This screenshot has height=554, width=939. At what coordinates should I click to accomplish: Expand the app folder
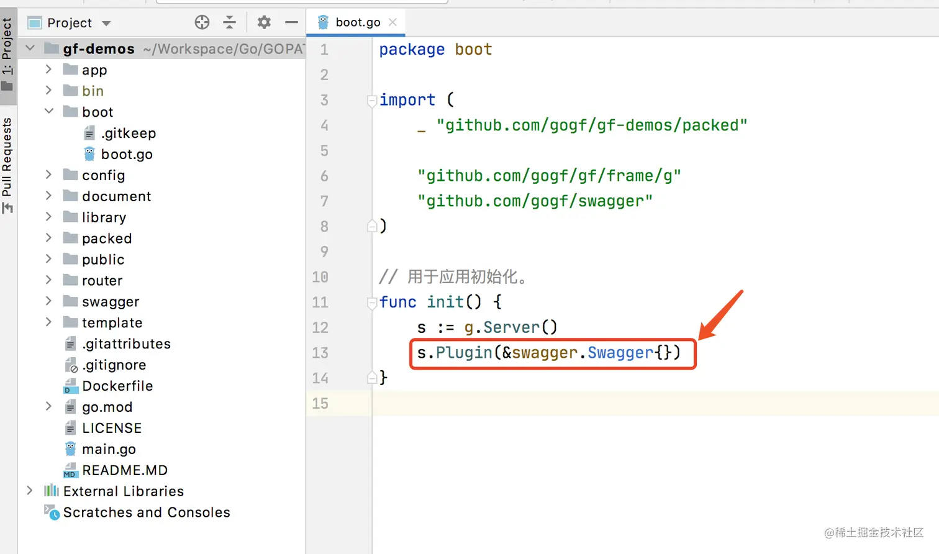(48, 70)
